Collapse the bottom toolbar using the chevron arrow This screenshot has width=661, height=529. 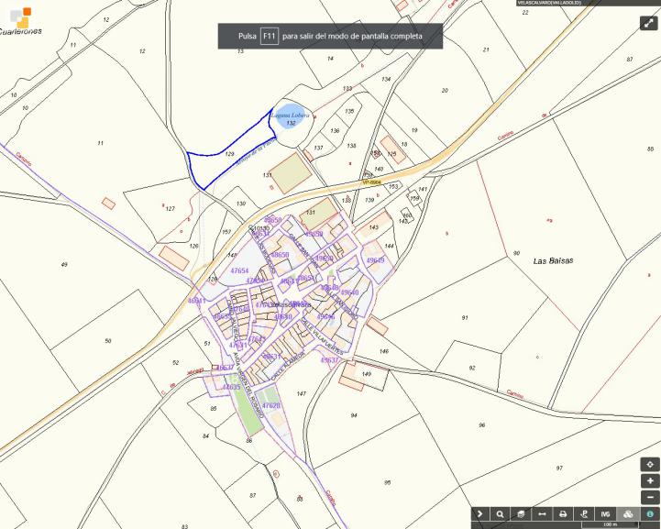479,513
